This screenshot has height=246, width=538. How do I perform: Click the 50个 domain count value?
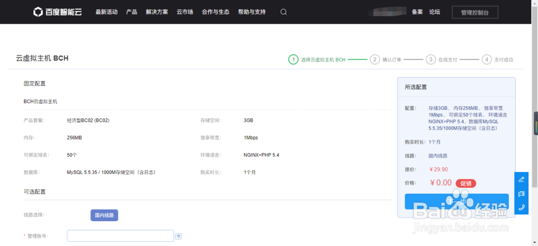[72, 155]
